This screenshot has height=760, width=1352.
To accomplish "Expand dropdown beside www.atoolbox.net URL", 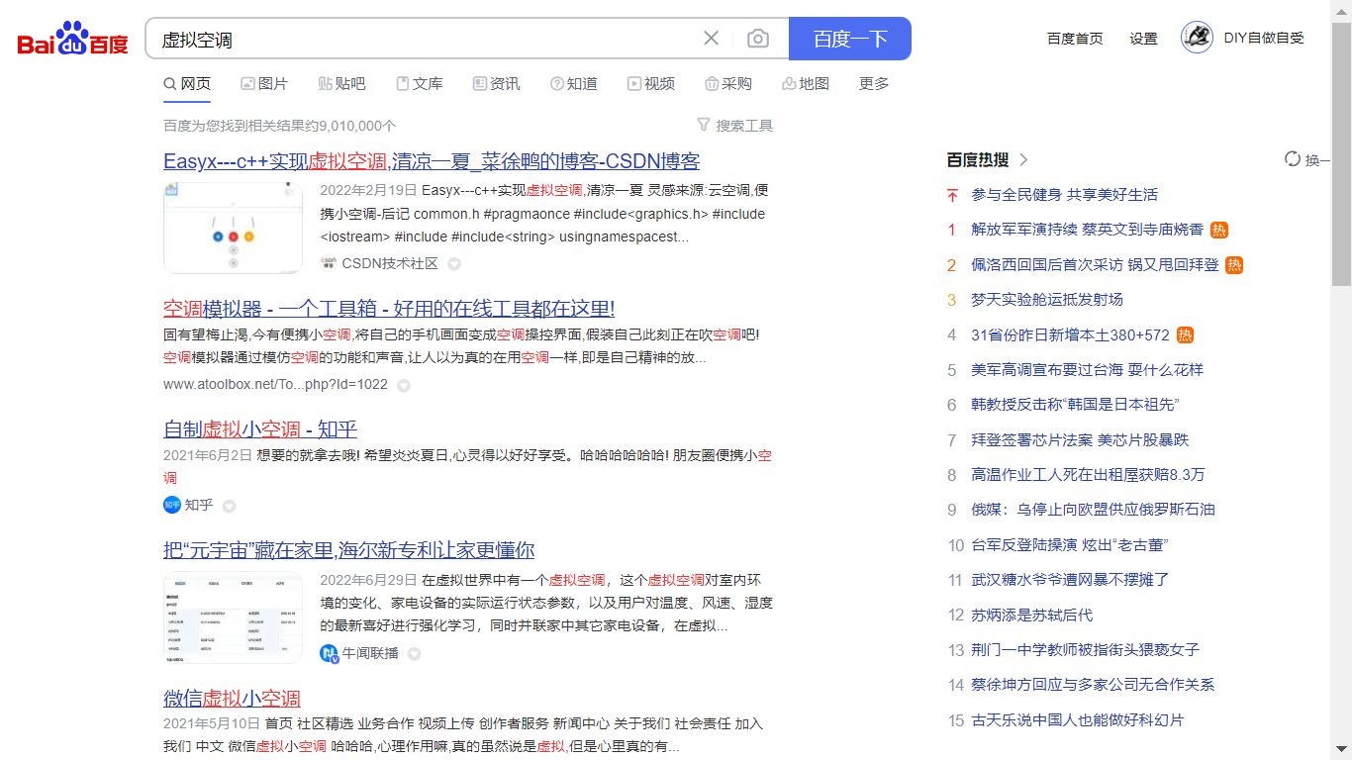I will click(x=404, y=385).
